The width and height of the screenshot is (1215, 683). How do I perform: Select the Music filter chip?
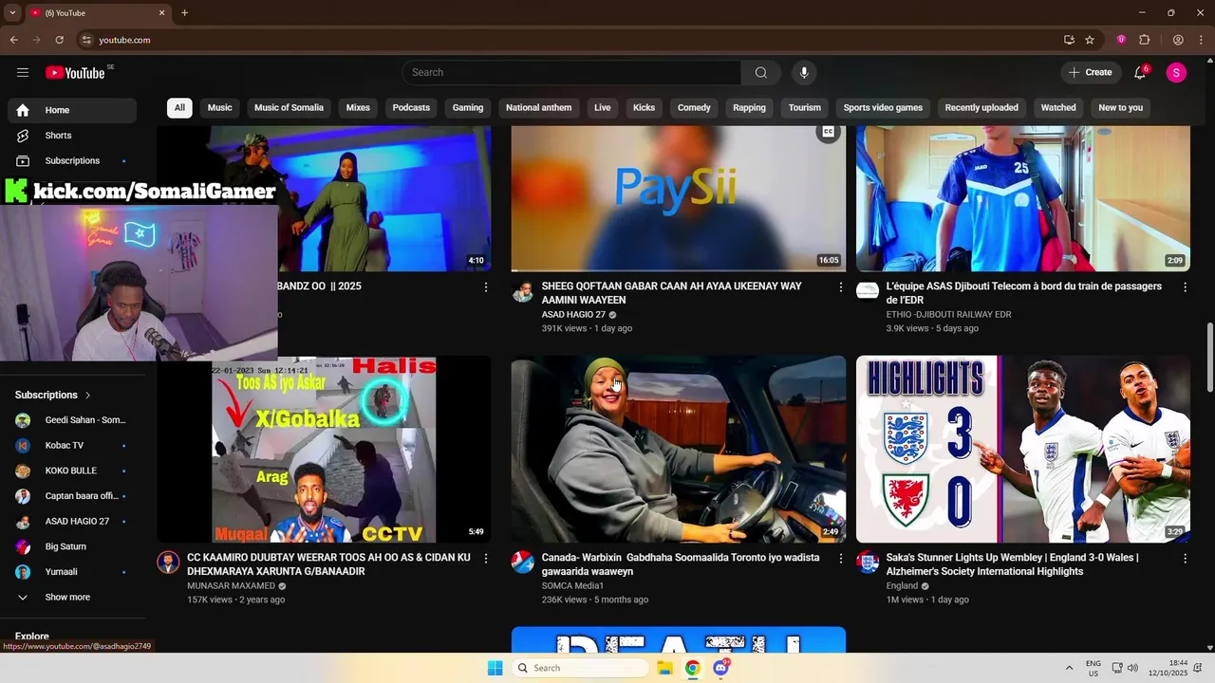click(x=220, y=108)
